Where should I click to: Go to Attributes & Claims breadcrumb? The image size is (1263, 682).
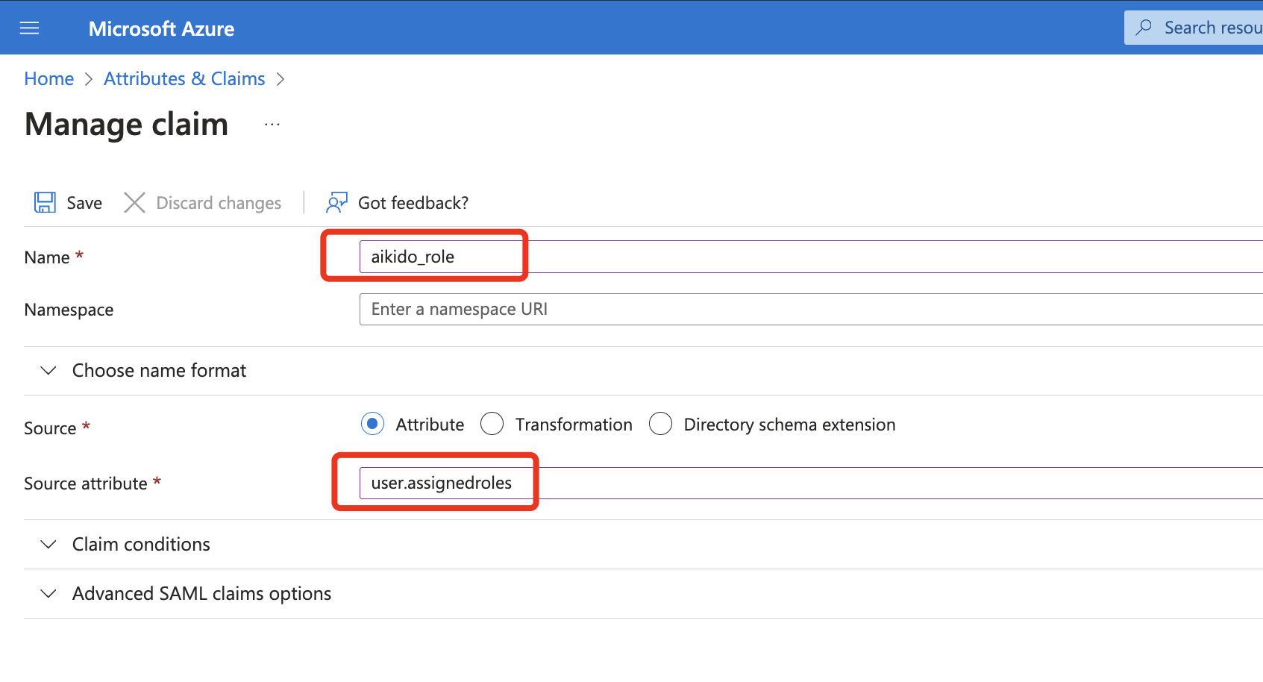click(x=184, y=79)
